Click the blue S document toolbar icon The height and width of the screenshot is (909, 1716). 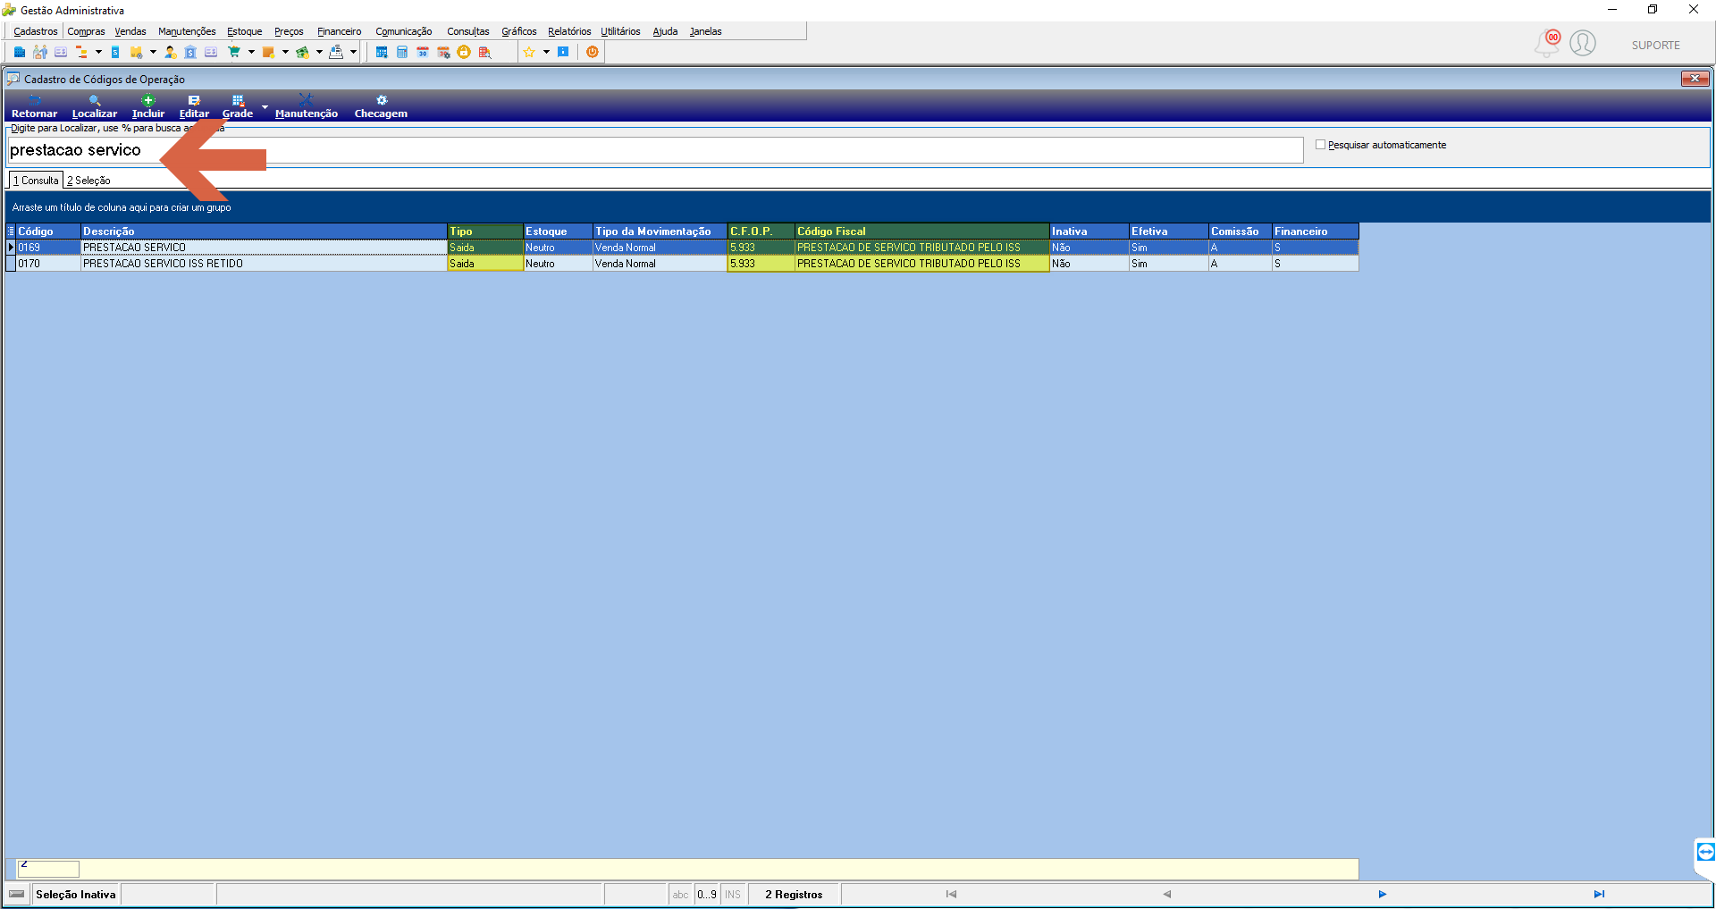click(115, 52)
